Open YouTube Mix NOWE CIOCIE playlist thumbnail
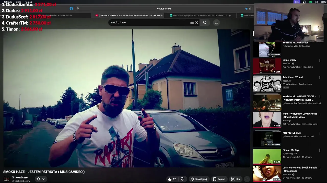The image size is (327, 183). click(x=267, y=102)
